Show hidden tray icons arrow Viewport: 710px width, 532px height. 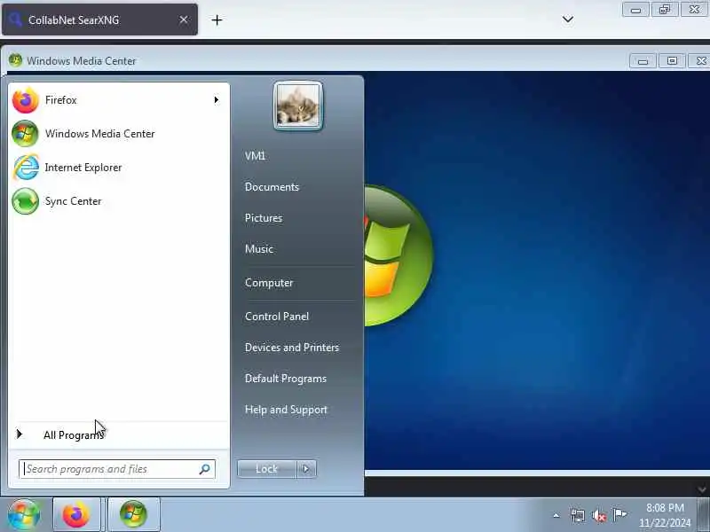tap(556, 515)
